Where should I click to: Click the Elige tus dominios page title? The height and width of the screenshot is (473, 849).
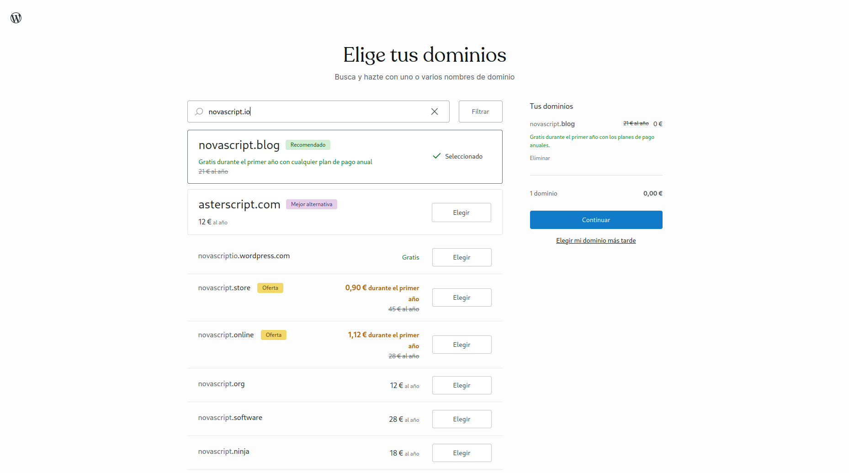click(x=424, y=55)
